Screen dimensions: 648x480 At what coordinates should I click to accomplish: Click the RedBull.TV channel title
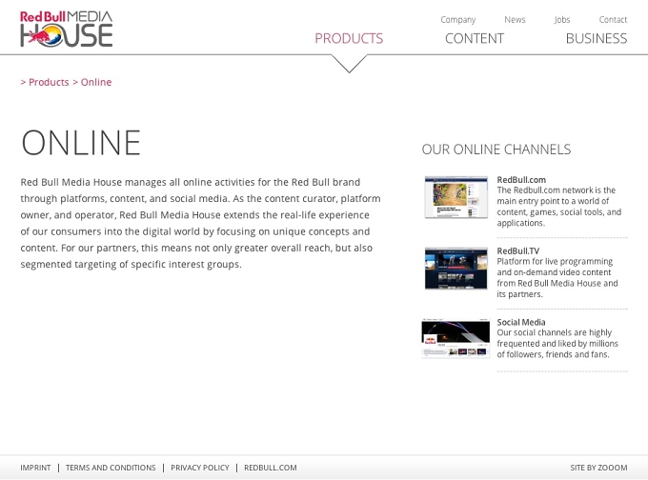coord(517,250)
